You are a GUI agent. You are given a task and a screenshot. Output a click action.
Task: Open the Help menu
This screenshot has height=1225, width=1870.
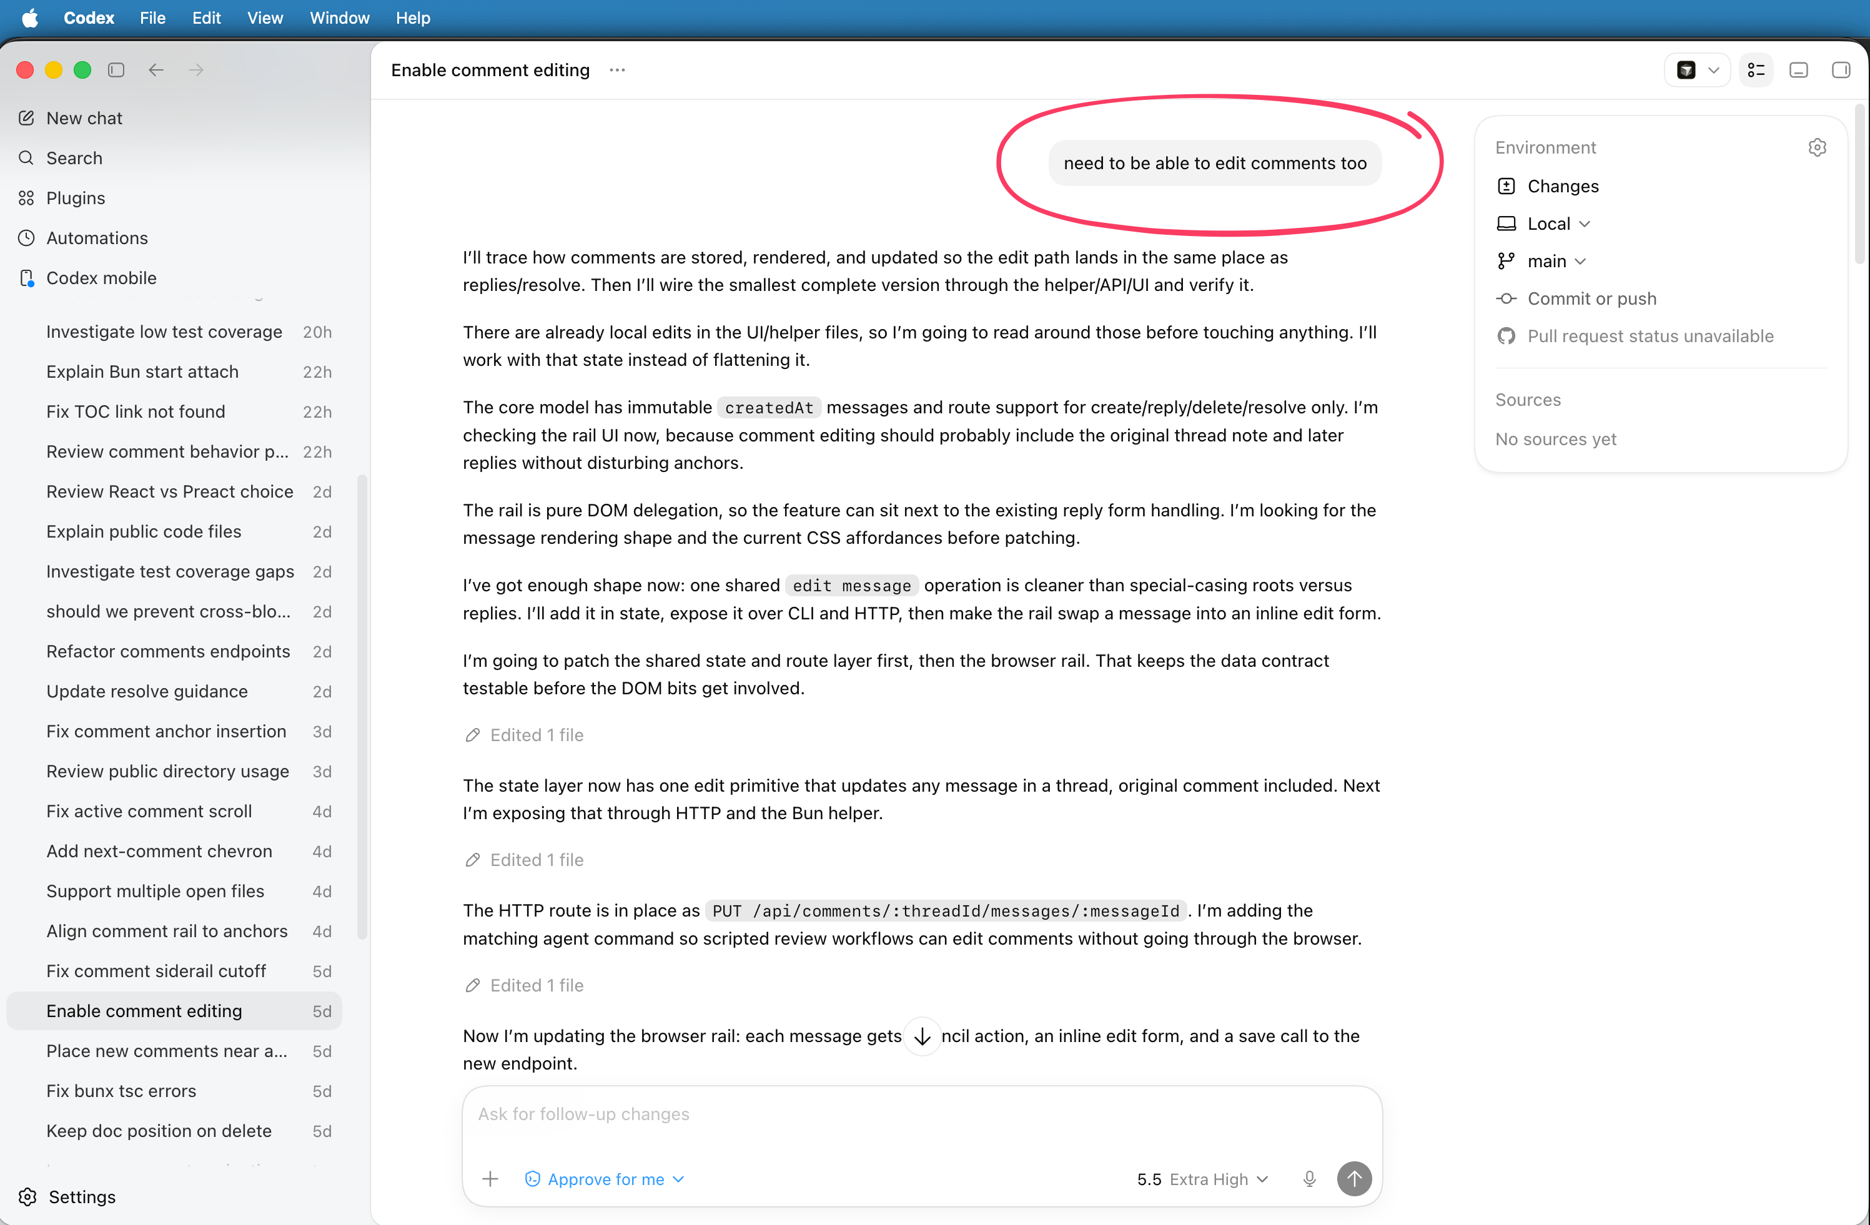tap(412, 18)
